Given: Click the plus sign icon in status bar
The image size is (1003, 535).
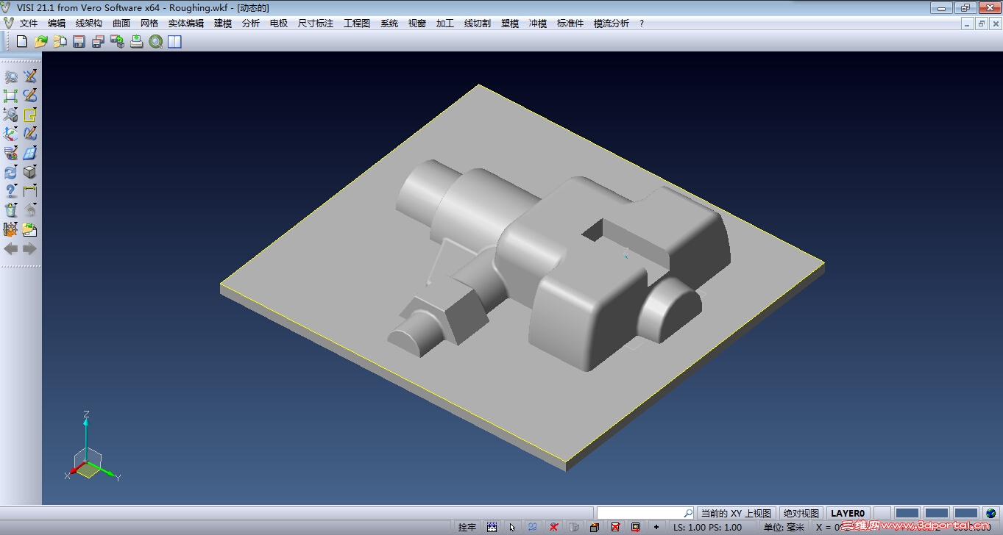Looking at the screenshot, I should pyautogui.click(x=656, y=527).
